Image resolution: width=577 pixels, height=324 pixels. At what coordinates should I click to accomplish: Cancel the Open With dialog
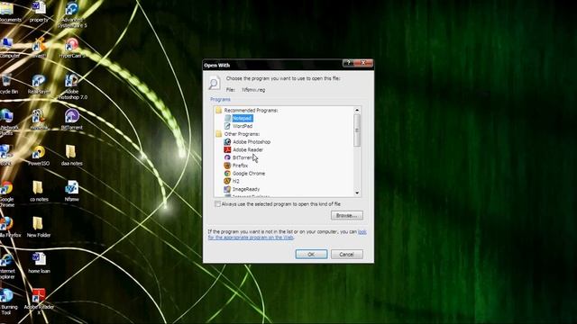tap(346, 254)
